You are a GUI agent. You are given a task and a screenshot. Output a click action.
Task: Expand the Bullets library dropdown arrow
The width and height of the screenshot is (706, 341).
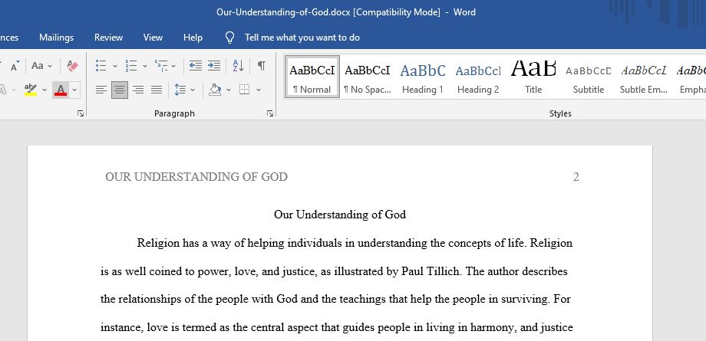pyautogui.click(x=115, y=66)
